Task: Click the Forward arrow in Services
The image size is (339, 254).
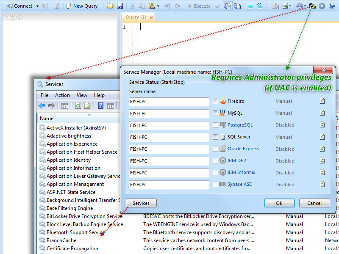Action: [x=51, y=105]
